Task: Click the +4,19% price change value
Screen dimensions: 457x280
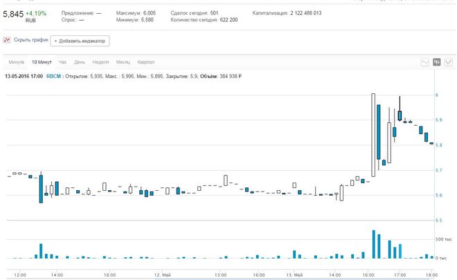Action: (36, 13)
